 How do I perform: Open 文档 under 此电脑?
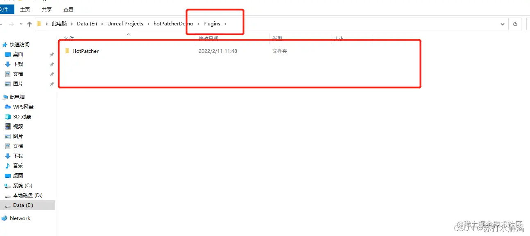point(18,146)
